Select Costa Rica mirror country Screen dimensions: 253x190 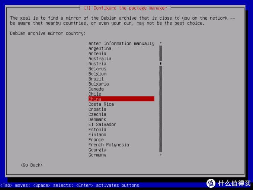click(x=101, y=104)
